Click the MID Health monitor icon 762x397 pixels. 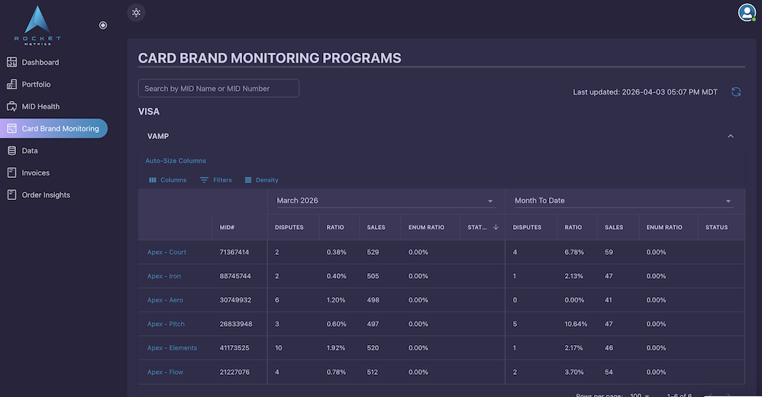click(x=11, y=107)
